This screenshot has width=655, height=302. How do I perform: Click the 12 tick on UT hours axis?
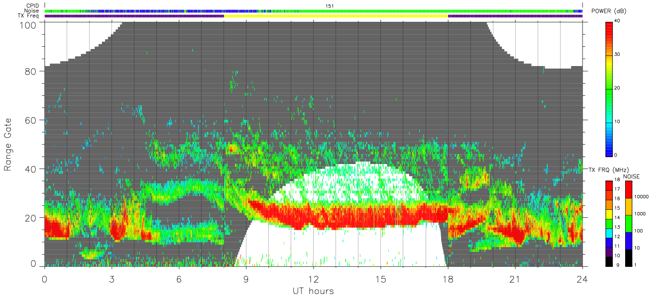point(314,279)
